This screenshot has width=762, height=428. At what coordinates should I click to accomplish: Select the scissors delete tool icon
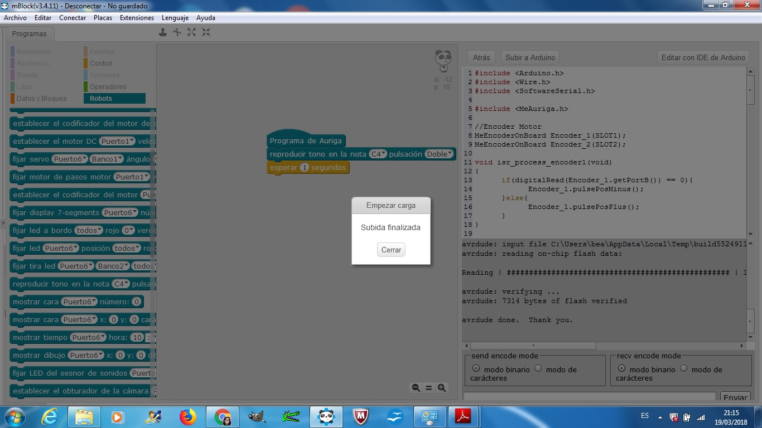pyautogui.click(x=177, y=32)
